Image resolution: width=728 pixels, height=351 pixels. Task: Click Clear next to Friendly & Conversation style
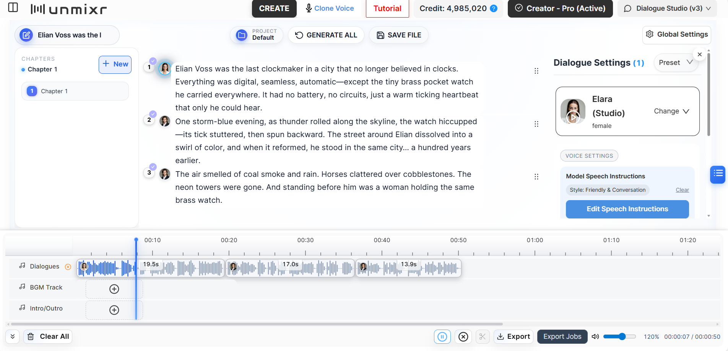click(x=682, y=190)
